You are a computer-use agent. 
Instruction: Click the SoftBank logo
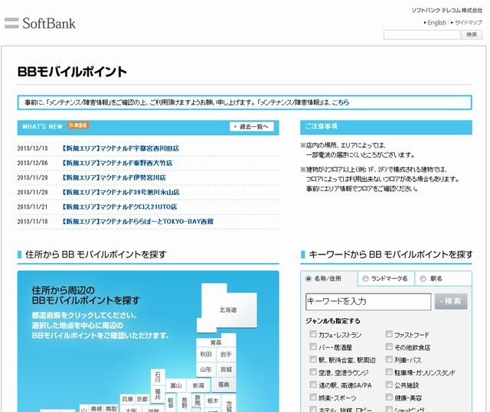[40, 24]
